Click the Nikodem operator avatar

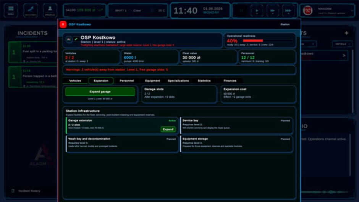click(308, 11)
